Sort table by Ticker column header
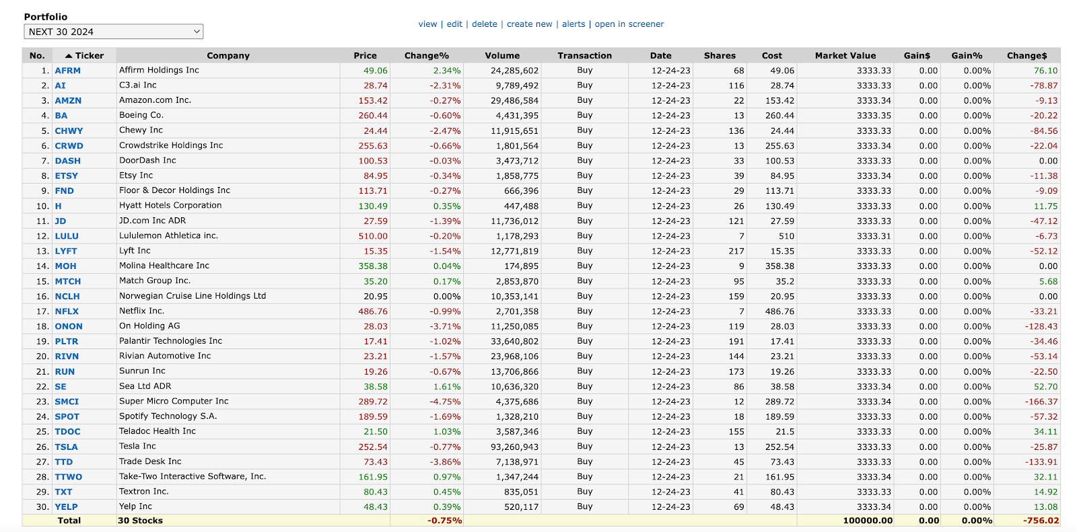Screen dimensions: 1077x532 [89, 56]
